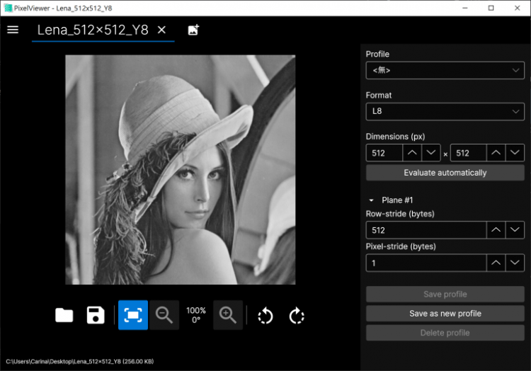Image resolution: width=531 pixels, height=371 pixels.
Task: Add a new image tab
Action: click(x=193, y=30)
